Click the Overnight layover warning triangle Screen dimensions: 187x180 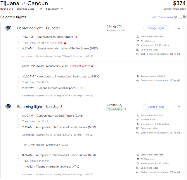tap(93, 66)
